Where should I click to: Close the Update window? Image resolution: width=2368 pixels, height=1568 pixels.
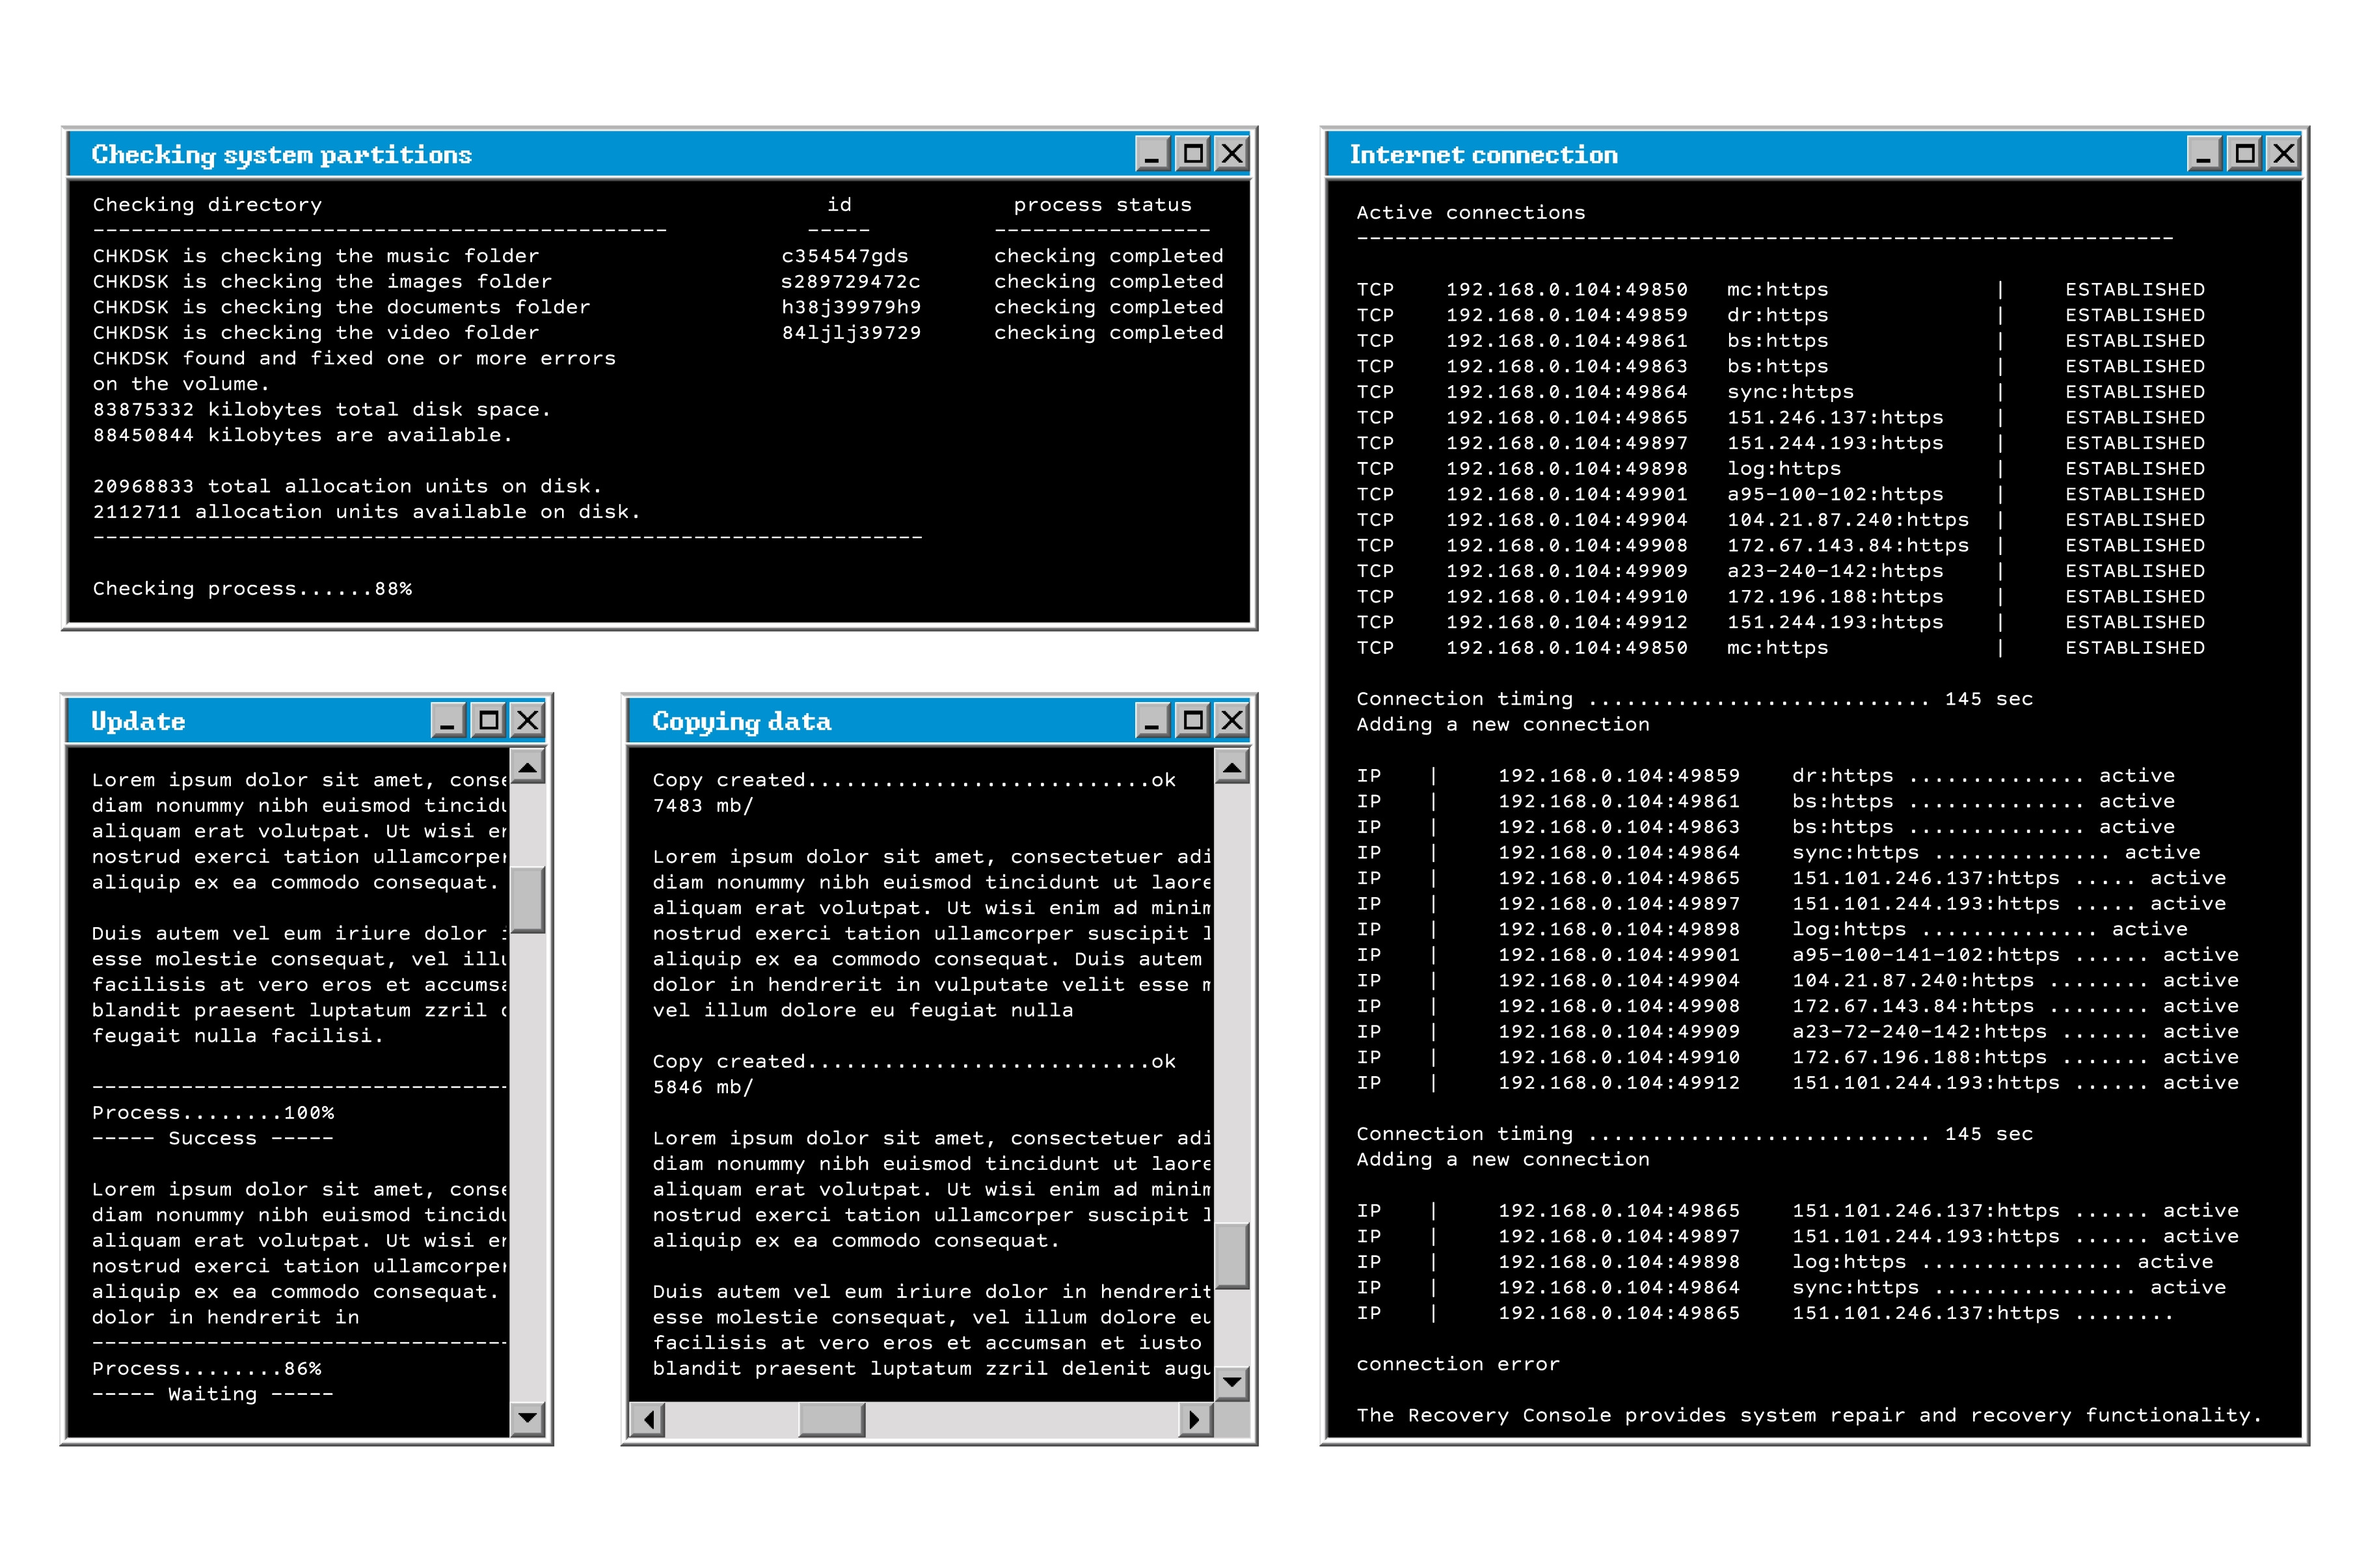pyautogui.click(x=528, y=721)
